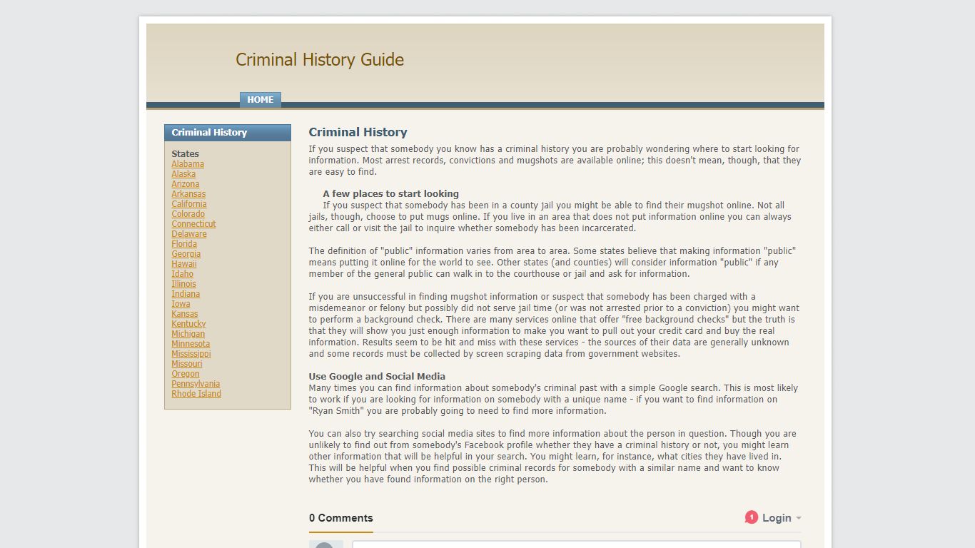Viewport: 975px width, 548px height.
Task: Click the red notification badge icon
Action: (751, 517)
